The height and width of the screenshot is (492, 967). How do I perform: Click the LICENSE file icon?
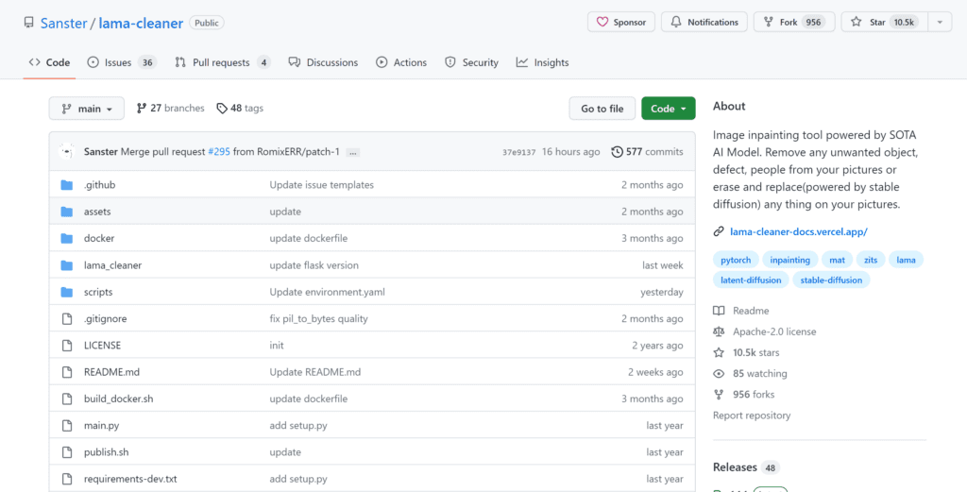pos(67,346)
